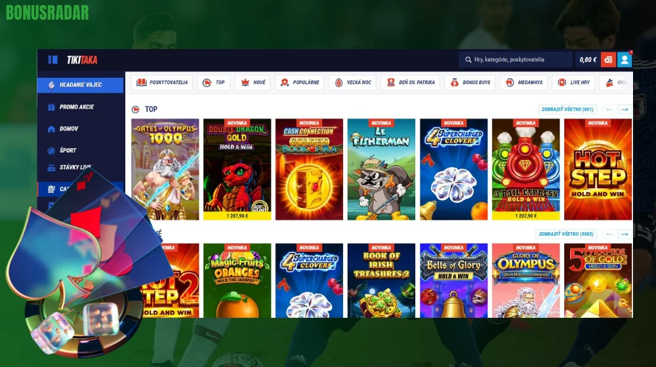The image size is (656, 367).
Task: Click the red deposit wallet icon
Action: click(x=608, y=60)
